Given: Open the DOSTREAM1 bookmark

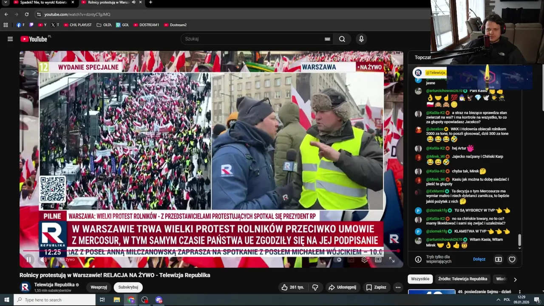Looking at the screenshot, I should tap(146, 25).
